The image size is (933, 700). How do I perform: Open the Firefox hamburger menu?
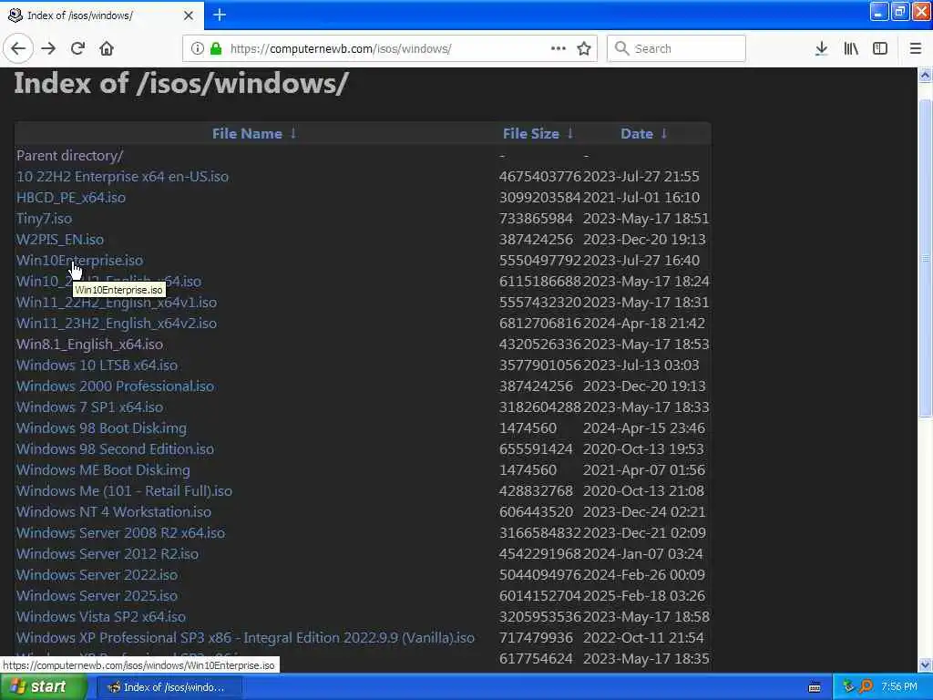(x=915, y=48)
